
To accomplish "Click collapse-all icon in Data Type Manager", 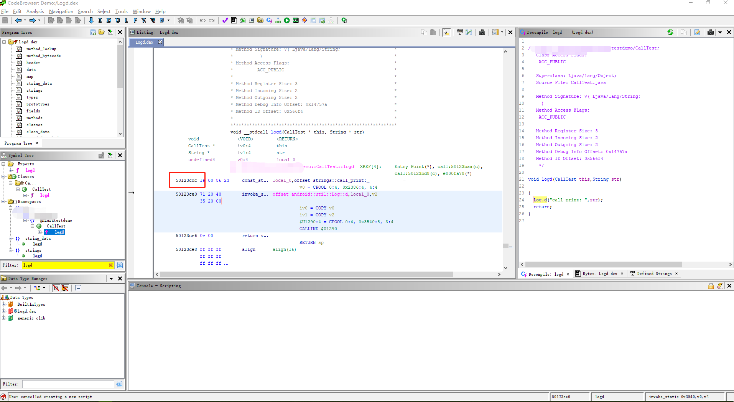I will [x=78, y=288].
